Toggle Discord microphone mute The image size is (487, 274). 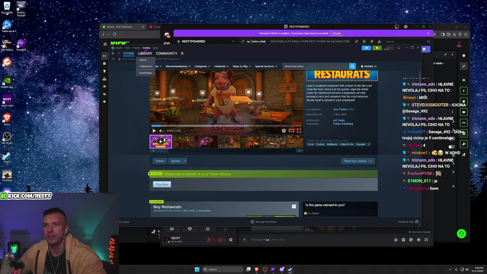209,240
